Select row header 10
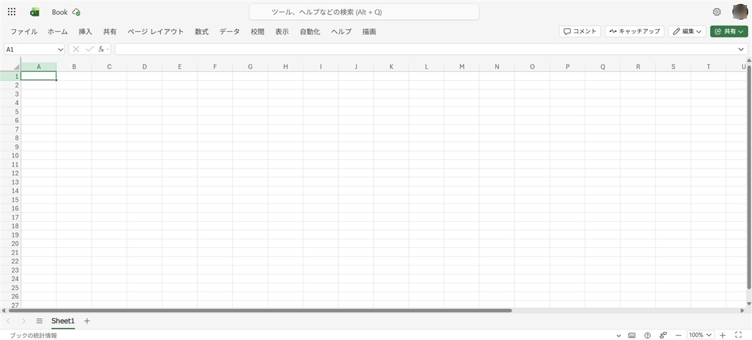752x340 pixels. (x=10, y=155)
